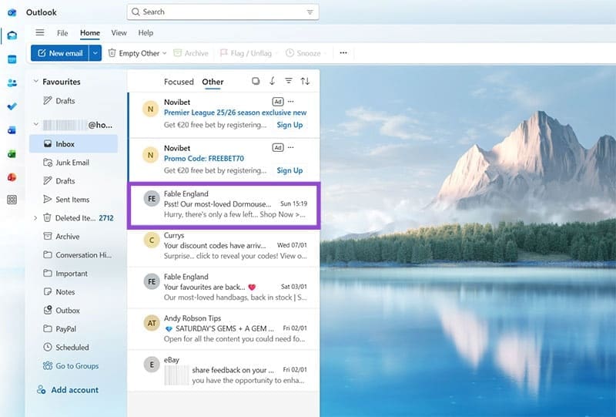Viewport: 616px width, 417px height.
Task: Toggle the select-all messages checkbox icon
Action: pyautogui.click(x=256, y=82)
